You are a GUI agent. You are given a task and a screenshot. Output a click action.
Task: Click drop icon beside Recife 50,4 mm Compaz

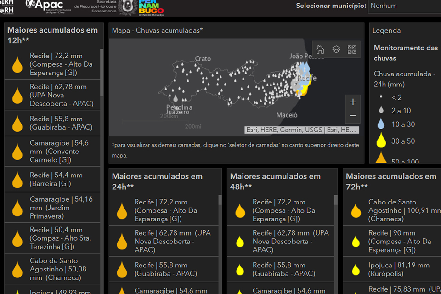pyautogui.click(x=17, y=238)
